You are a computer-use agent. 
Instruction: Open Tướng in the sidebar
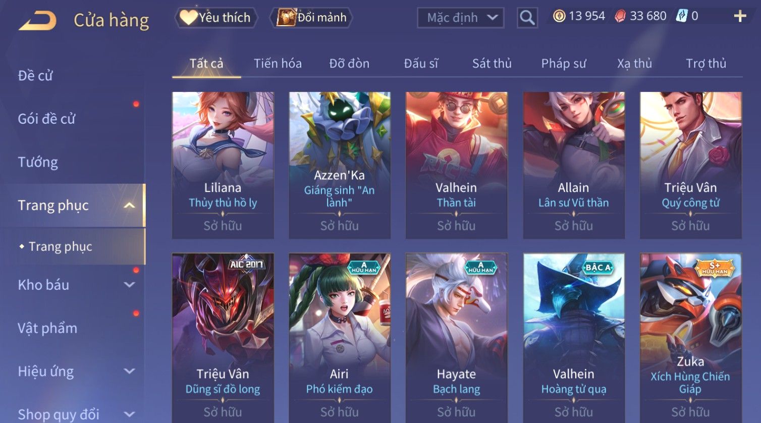pos(38,162)
